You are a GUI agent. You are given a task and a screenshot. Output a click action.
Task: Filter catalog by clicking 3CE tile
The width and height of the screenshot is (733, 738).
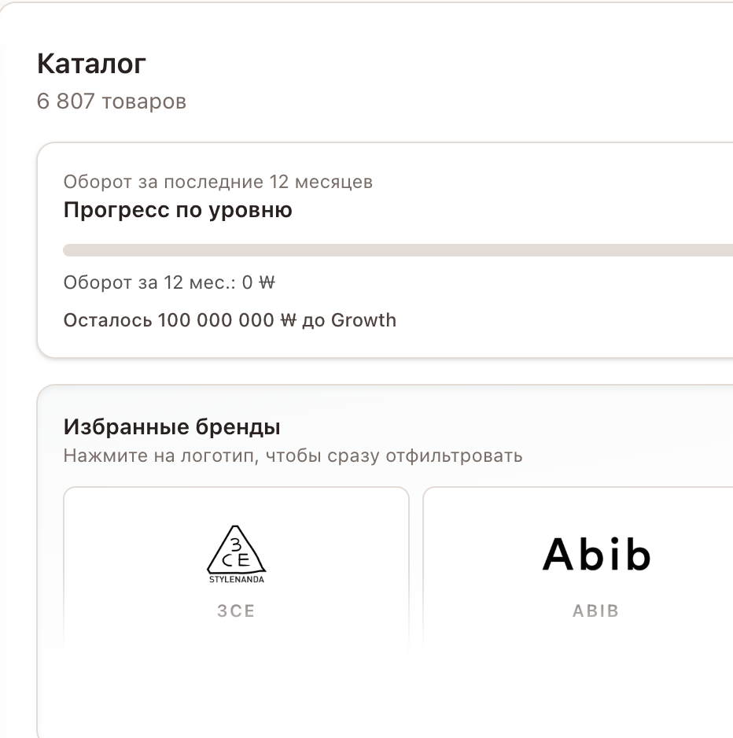pos(236,566)
